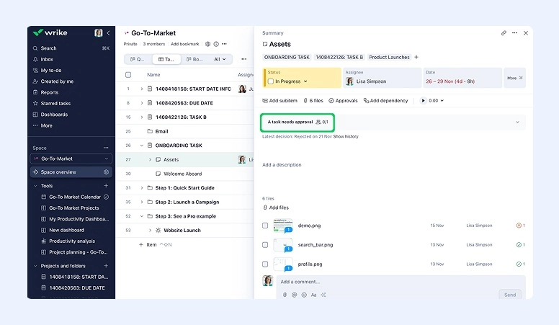The image size is (559, 325).
Task: Open Approvals
Action: pyautogui.click(x=343, y=101)
